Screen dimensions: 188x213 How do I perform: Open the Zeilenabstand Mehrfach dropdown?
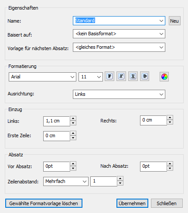85,182
